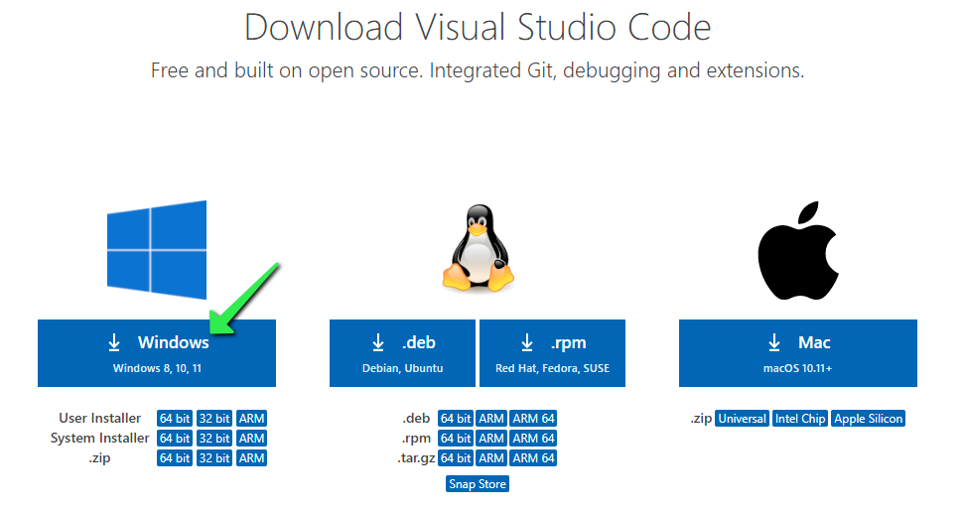This screenshot has width=964, height=510.
Task: Click the download arrow on .rpm button
Action: [x=527, y=342]
